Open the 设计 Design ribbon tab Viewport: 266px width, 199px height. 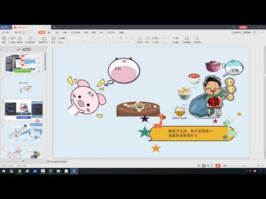coord(57,33)
